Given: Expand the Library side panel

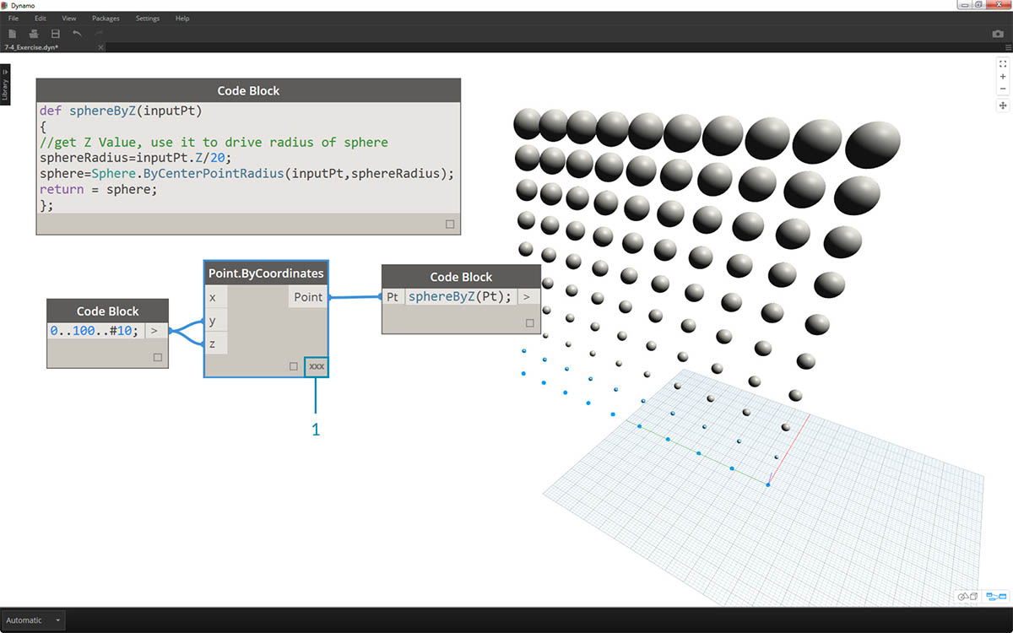Looking at the screenshot, I should 5,84.
